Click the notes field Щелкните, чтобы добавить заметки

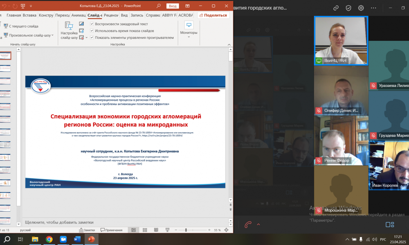(x=125, y=222)
